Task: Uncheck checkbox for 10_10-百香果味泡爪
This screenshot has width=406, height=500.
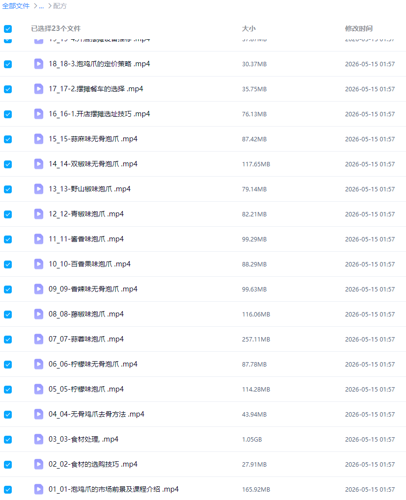Action: click(x=8, y=264)
